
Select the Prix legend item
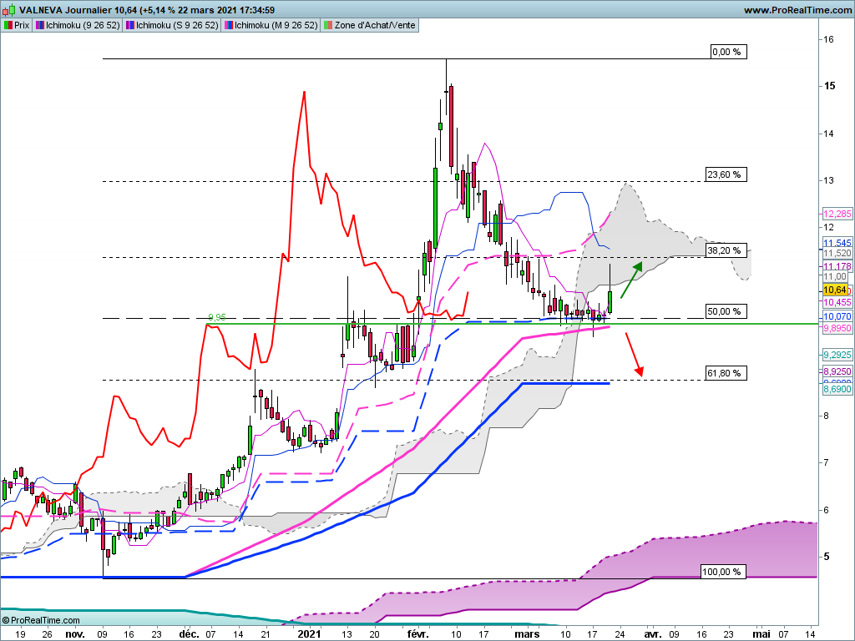coord(17,25)
